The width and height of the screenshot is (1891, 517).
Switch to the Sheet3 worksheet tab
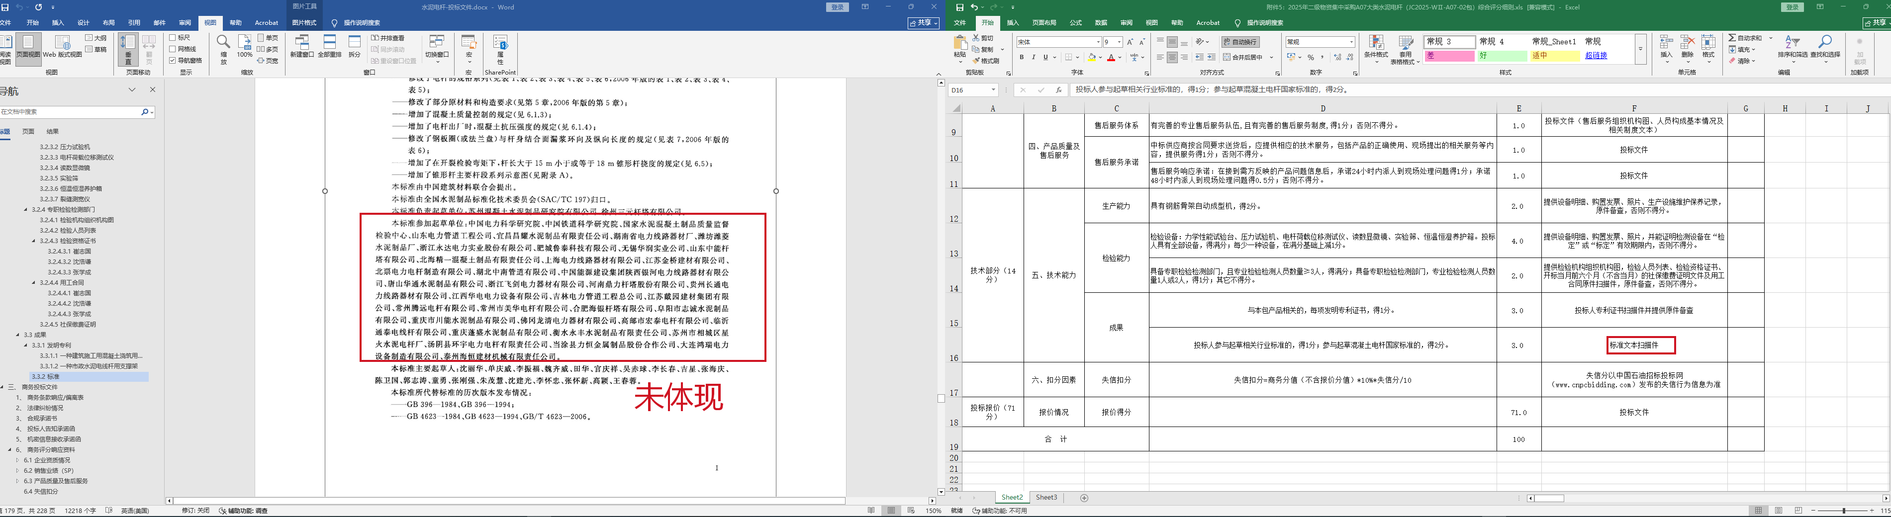coord(1046,498)
